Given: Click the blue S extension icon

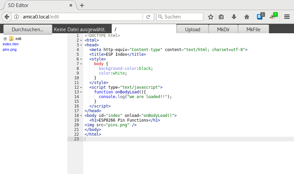Looking at the screenshot, I should (260, 16).
